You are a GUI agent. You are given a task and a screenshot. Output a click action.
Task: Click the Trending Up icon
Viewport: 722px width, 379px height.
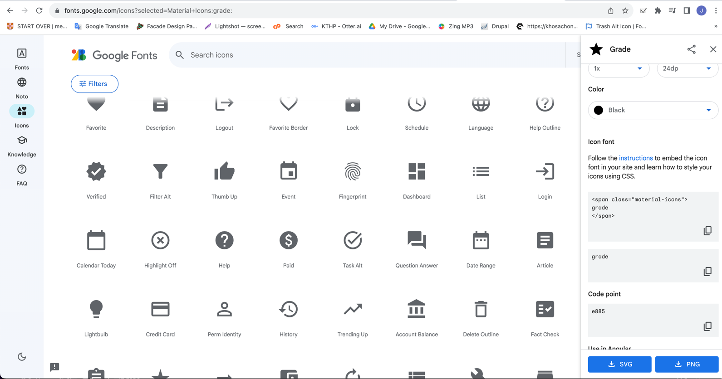click(x=352, y=310)
